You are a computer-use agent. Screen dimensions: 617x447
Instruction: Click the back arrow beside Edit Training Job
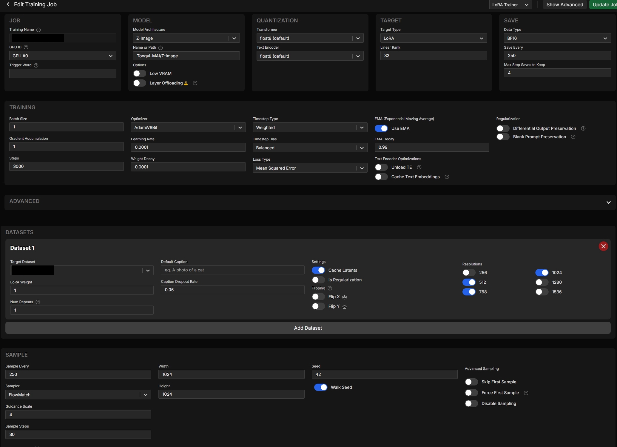[8, 4]
